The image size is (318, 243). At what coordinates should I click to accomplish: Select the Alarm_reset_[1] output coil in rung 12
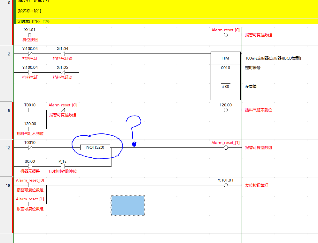[x=226, y=148]
